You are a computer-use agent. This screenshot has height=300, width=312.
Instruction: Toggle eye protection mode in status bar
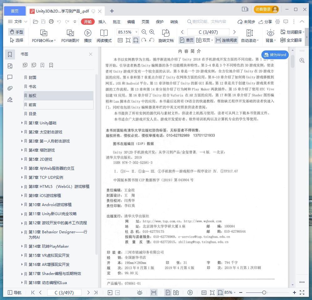point(140,292)
